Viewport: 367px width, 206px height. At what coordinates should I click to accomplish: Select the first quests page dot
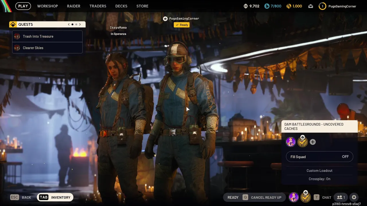tap(72, 25)
